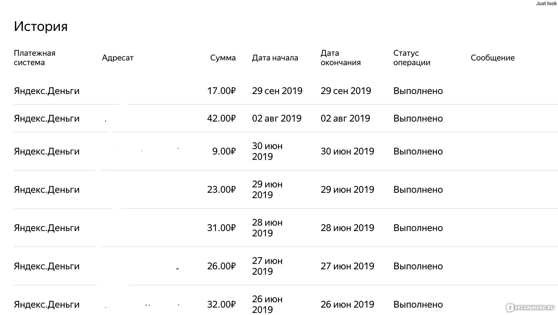Click the 26.00₽ amount cell
This screenshot has height=315, width=558.
[x=221, y=266]
